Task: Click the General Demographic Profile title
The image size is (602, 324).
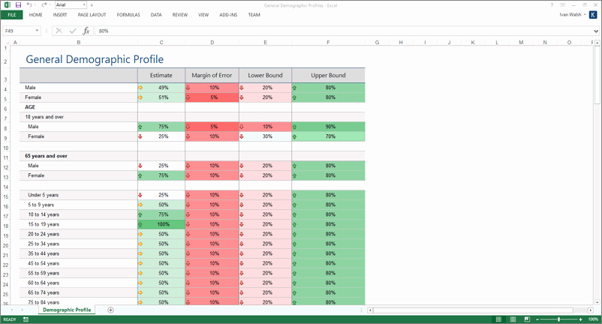Action: click(x=95, y=59)
